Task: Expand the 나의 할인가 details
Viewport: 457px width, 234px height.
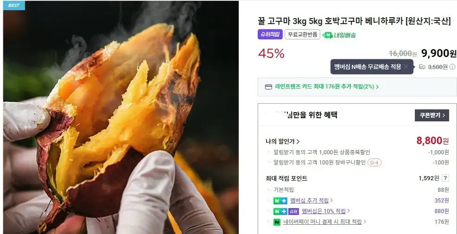Action: coord(282,142)
